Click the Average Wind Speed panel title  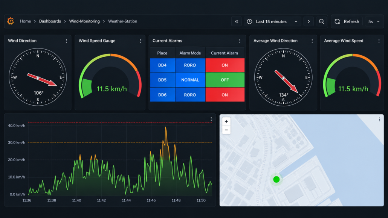tap(344, 41)
